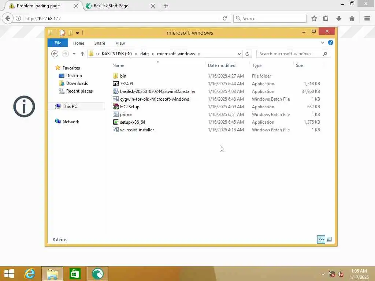The image size is (375, 281).
Task: Select Network in navigation pane
Action: click(71, 121)
